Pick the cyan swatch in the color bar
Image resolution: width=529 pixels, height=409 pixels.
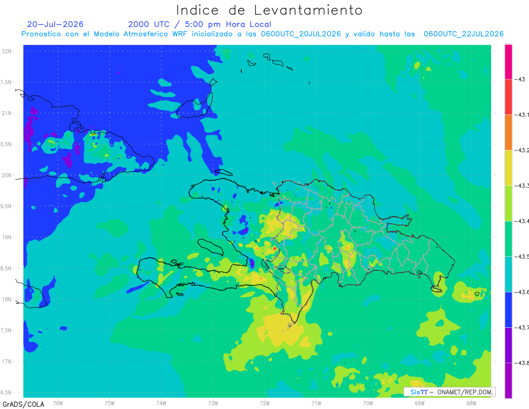pos(508,274)
